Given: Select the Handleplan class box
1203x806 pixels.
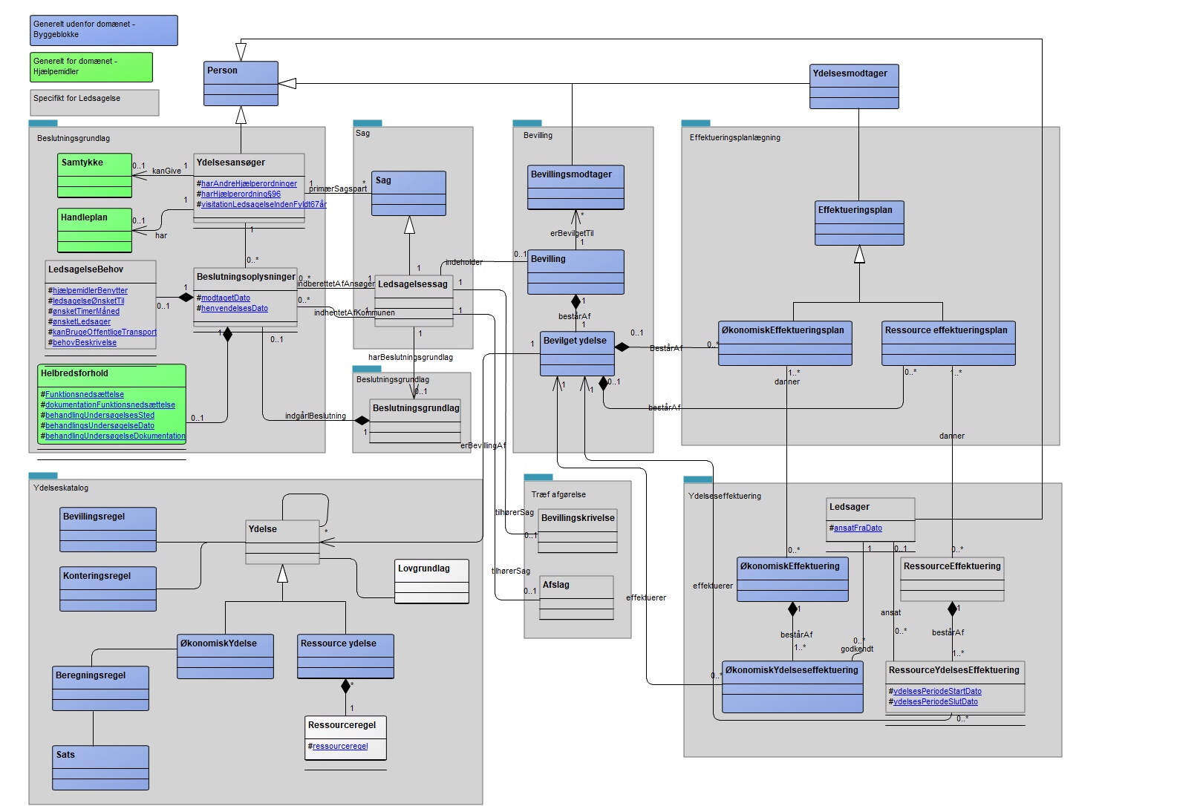Looking at the screenshot, I should click(95, 230).
